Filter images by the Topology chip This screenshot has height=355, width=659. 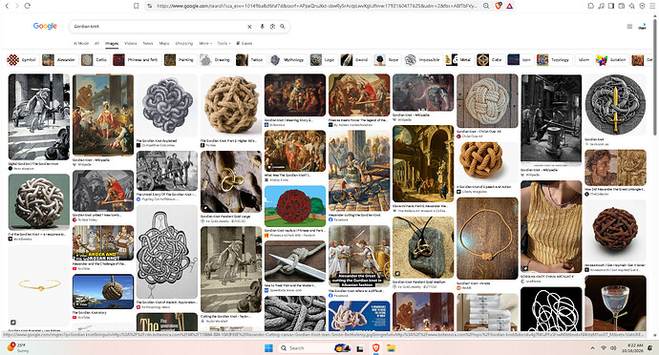tap(554, 60)
